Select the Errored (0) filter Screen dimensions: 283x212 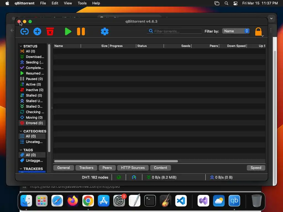tap(32, 123)
